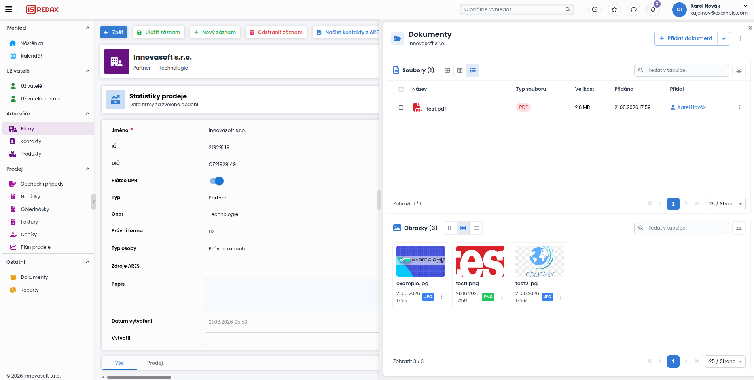This screenshot has width=754, height=380.
Task: Open options menu for test1.png
Action: click(502, 297)
